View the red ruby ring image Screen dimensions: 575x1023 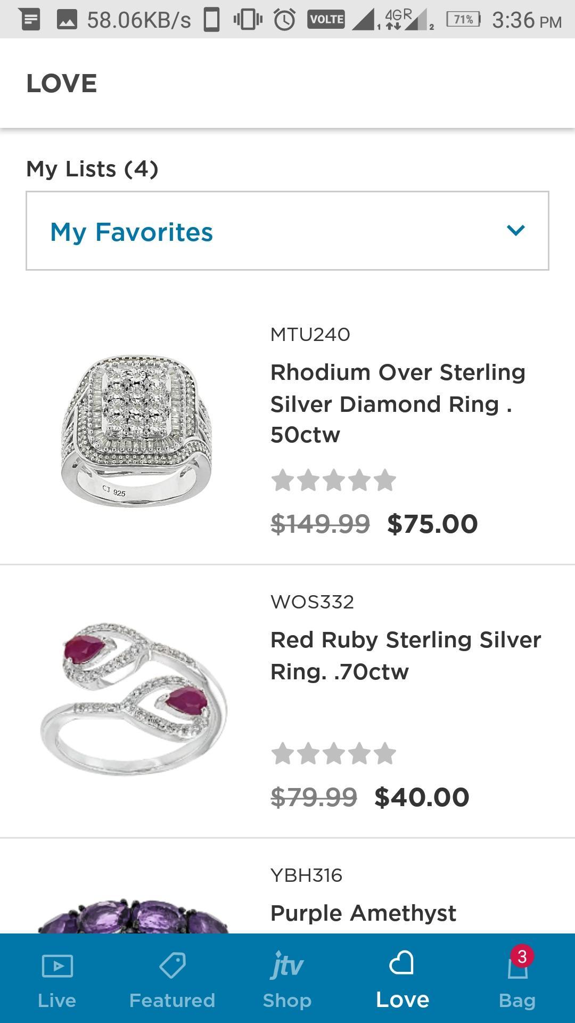point(134,698)
